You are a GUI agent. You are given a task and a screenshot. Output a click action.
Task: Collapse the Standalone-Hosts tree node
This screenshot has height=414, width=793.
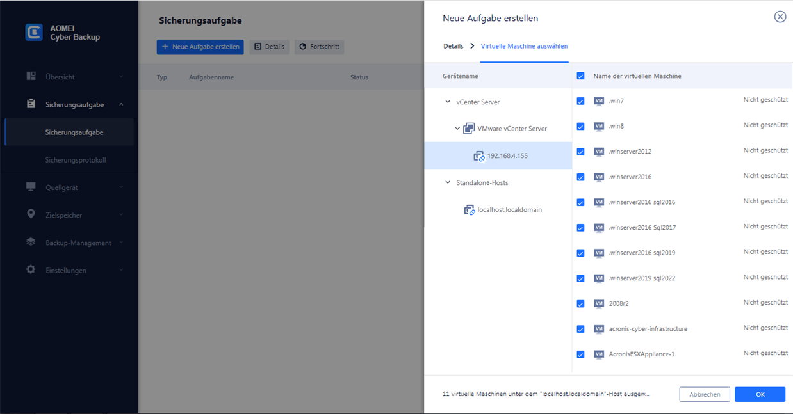(448, 182)
